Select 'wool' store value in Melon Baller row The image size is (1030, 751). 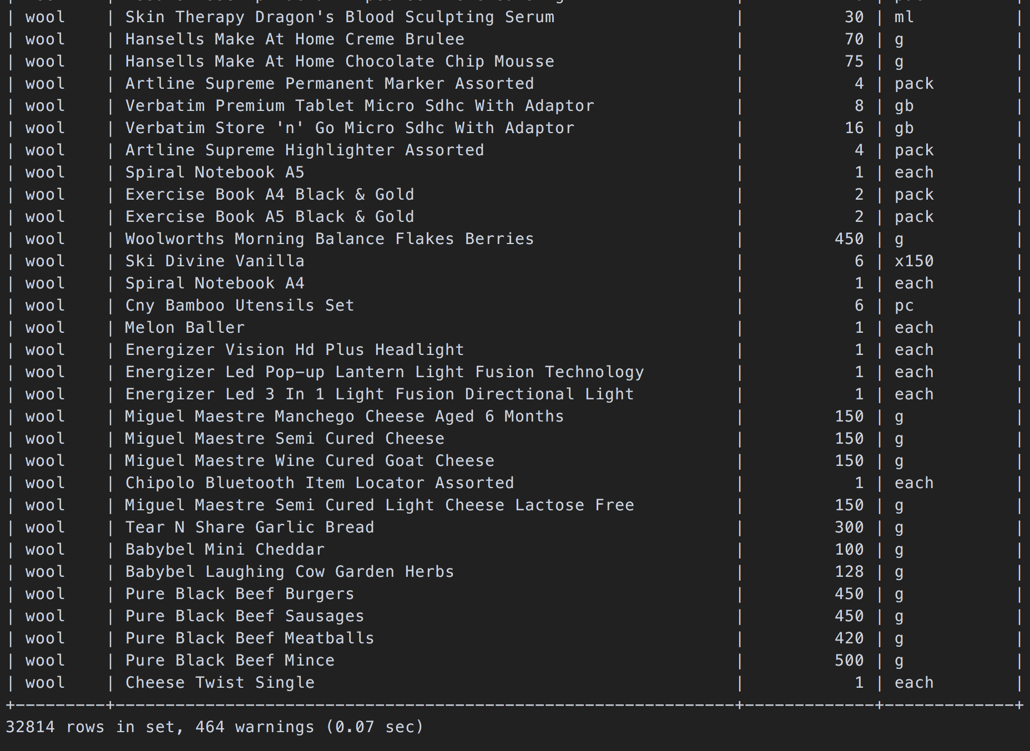tap(45, 328)
